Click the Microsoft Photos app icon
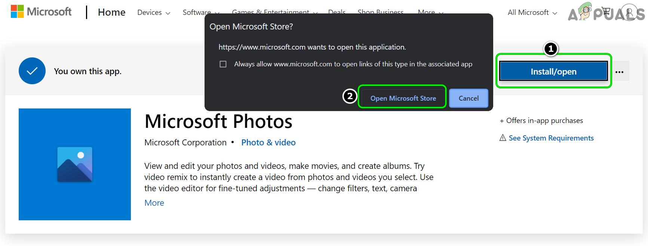 point(75,164)
